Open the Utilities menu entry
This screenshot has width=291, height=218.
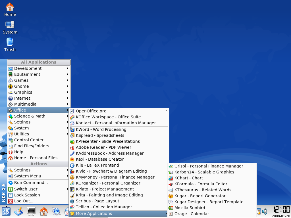pos(38,134)
